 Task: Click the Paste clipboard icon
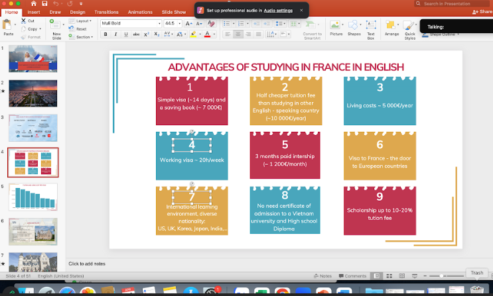pos(8,25)
